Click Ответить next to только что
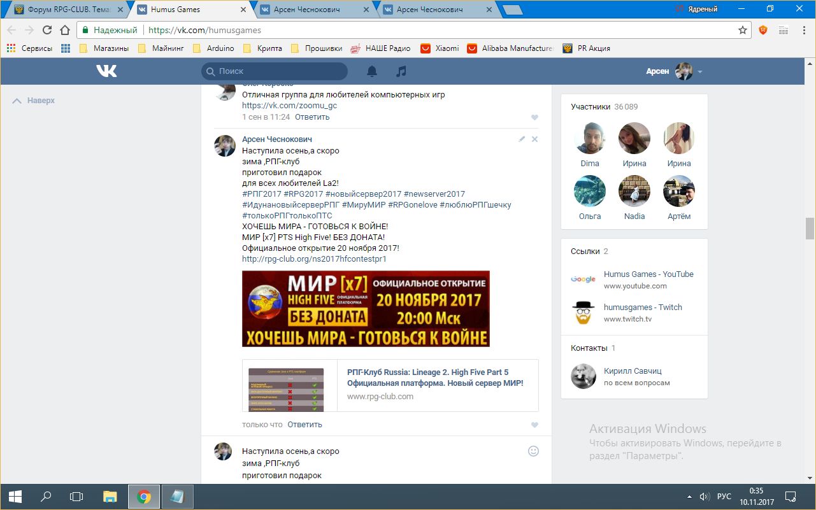This screenshot has width=816, height=510. pyautogui.click(x=304, y=425)
